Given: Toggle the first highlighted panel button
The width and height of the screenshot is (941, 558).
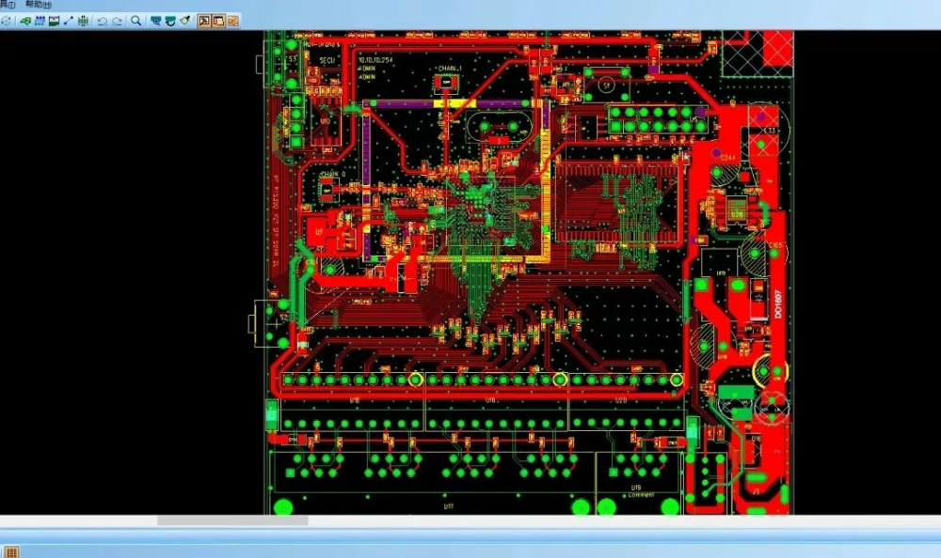Looking at the screenshot, I should coord(204,21).
